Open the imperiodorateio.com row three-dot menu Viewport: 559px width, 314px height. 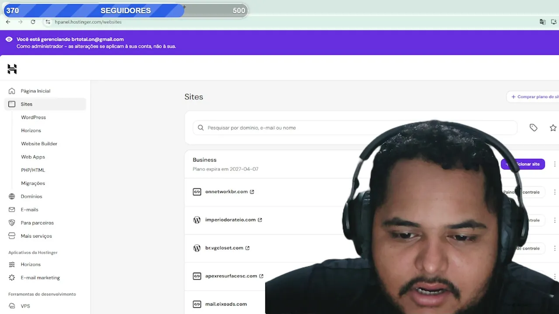[555, 220]
